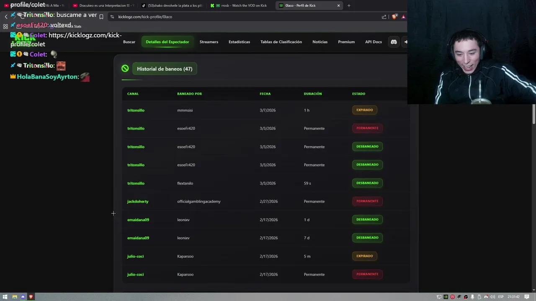
Task: Click the ESP language indicator in taskbar
Action: coord(501,297)
